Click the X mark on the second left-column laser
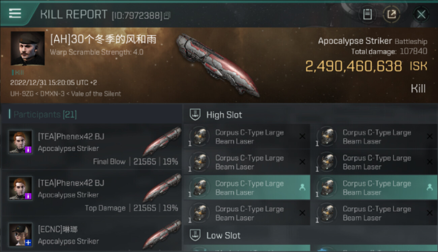 [302, 162]
